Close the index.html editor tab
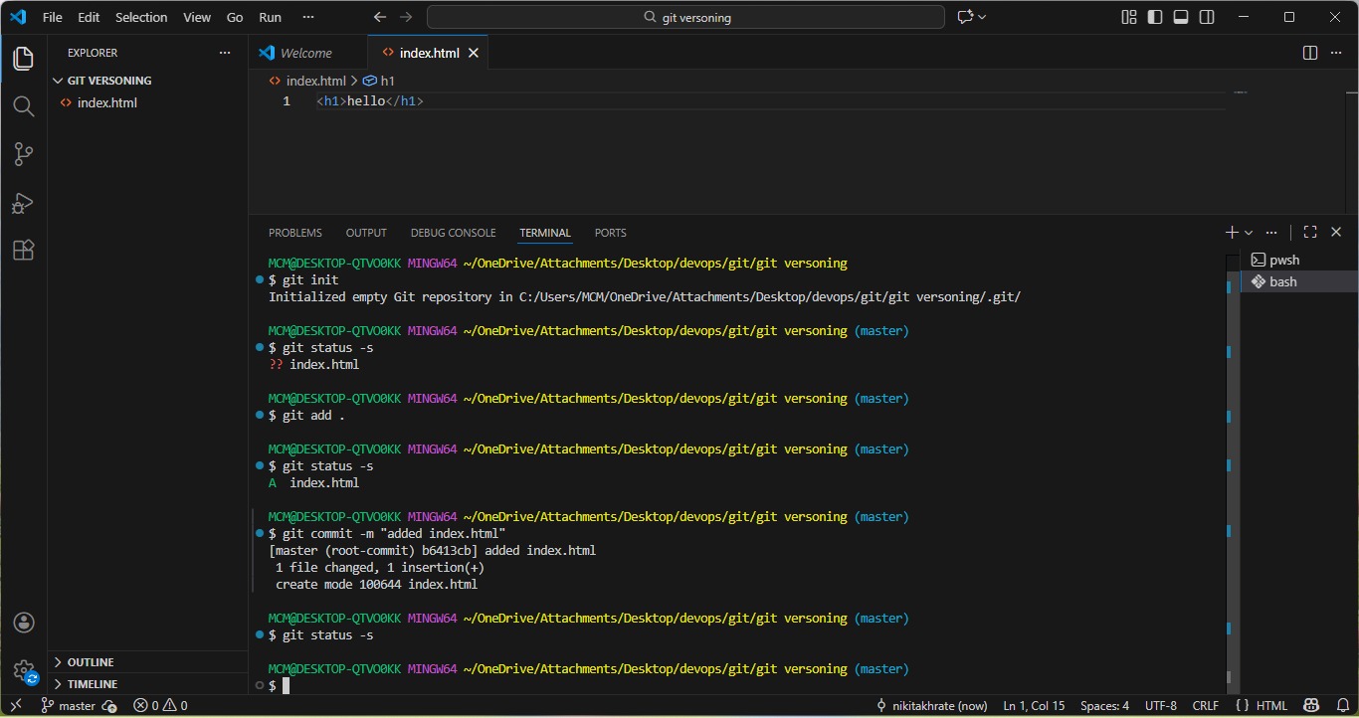Viewport: 1359px width, 718px height. 474,53
